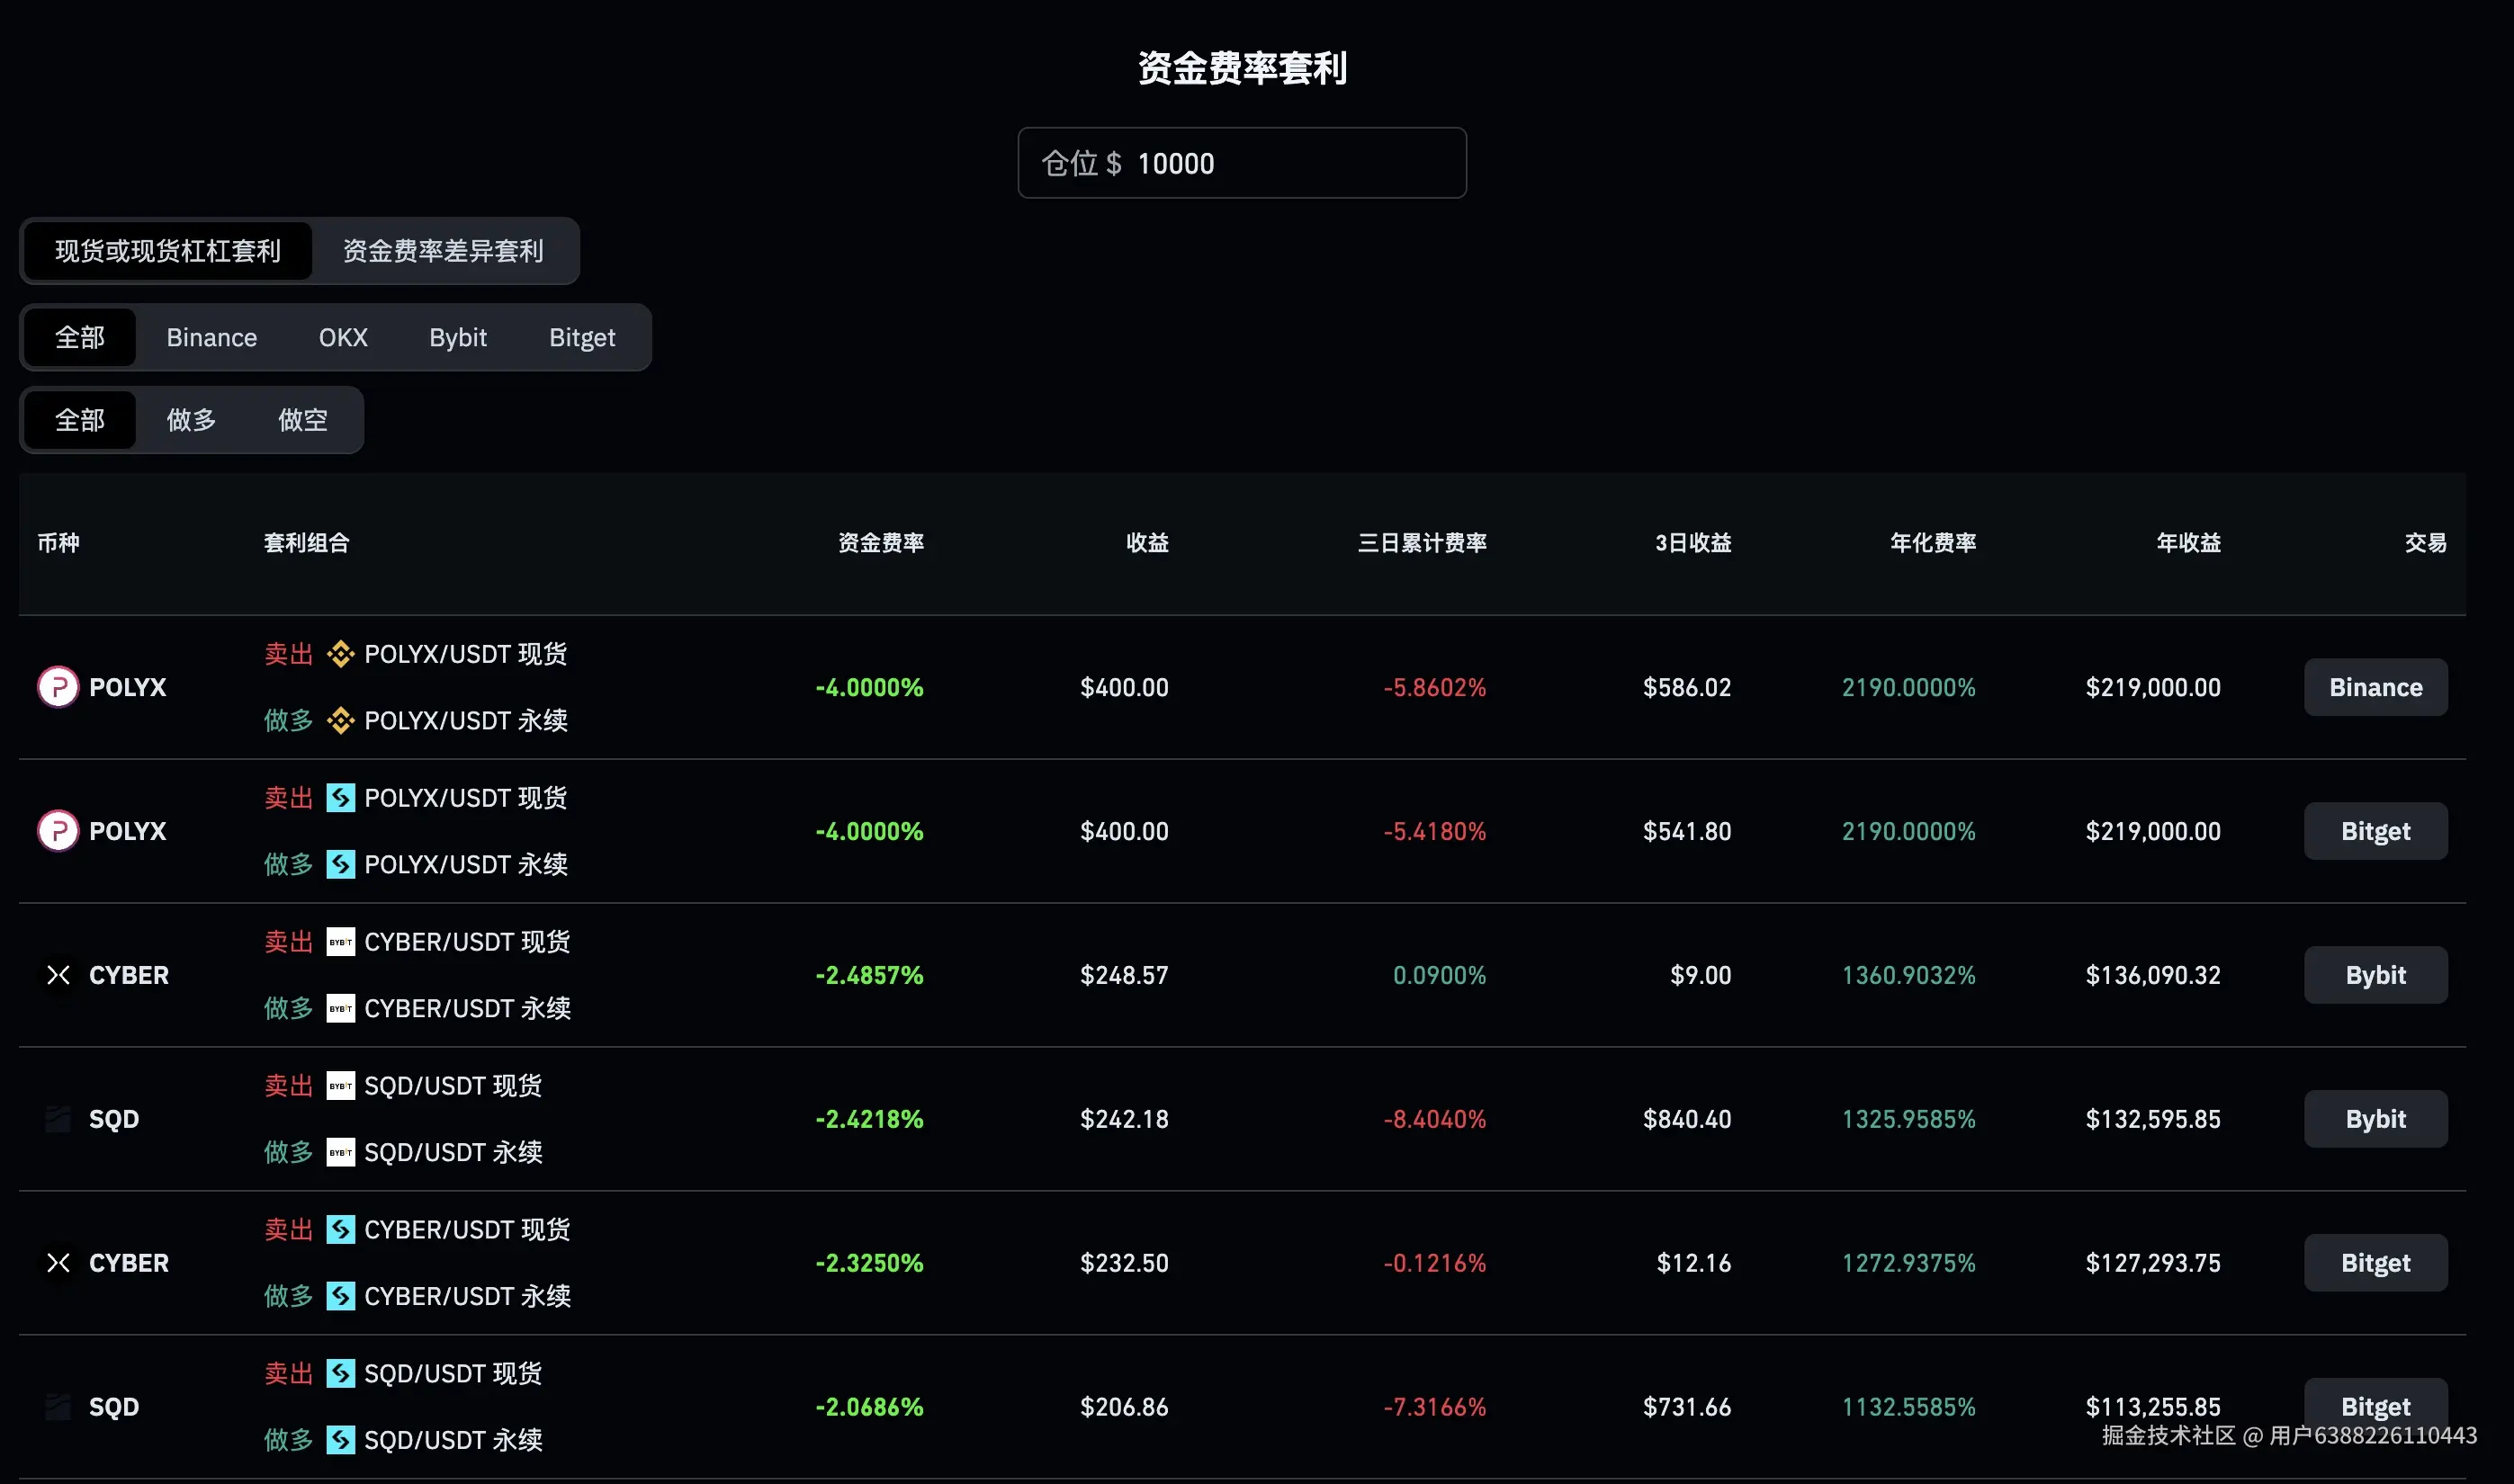
Task: Click the Bitget logo beside POLYX/USDT 永续
Action: [341, 864]
